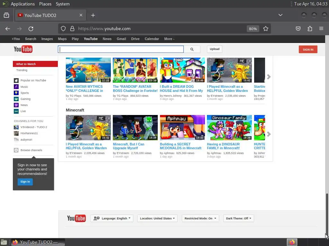The image size is (329, 246).
Task: Click next arrow on Minecraft row
Action: [x=269, y=134]
